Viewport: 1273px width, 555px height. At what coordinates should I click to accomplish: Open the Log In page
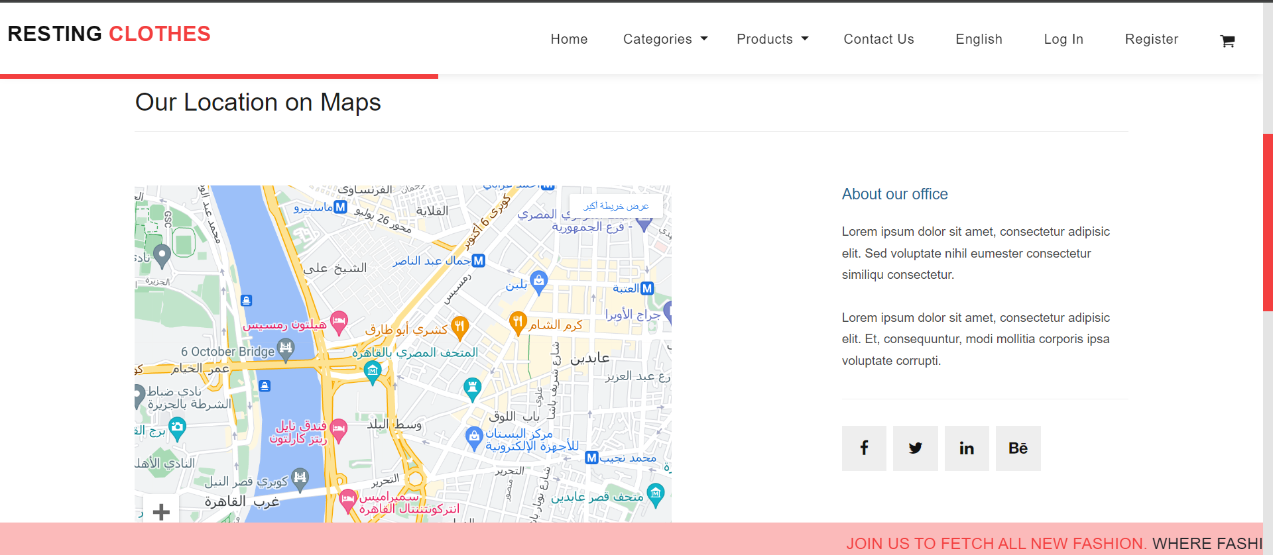tap(1063, 39)
